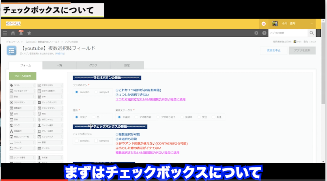This screenshot has width=327, height=181.
Task: Expand the user account dropdown
Action: [312, 23]
